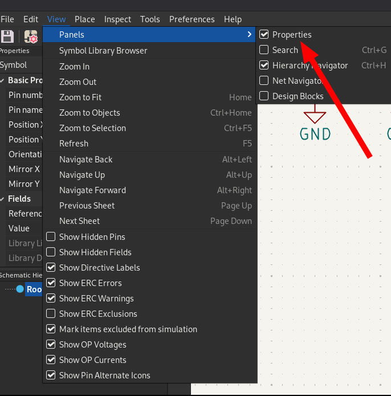Collapse the Fields property group
The image size is (391, 396).
[3, 199]
